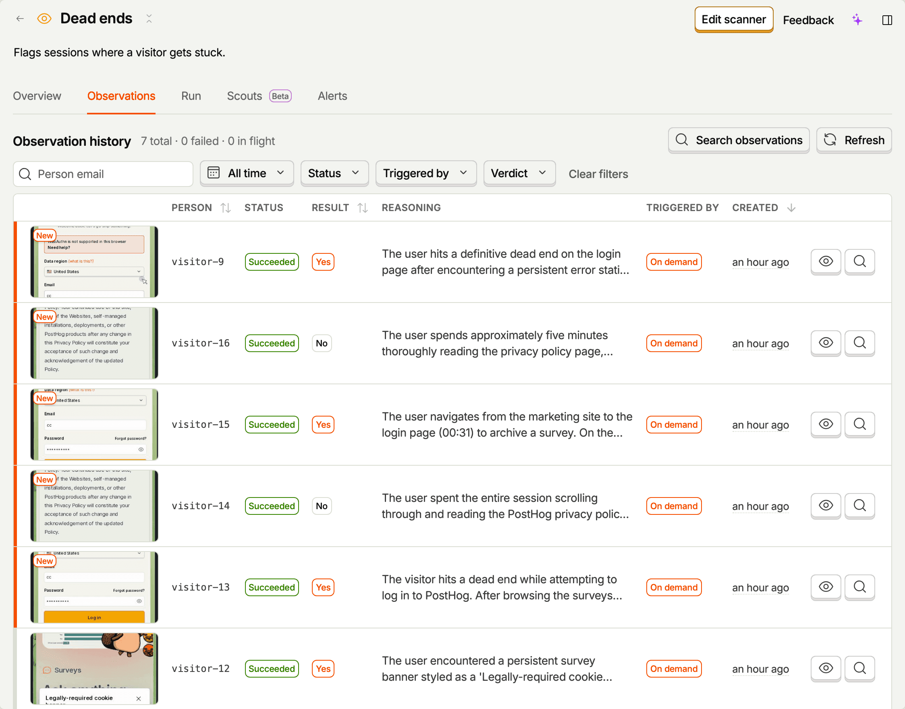This screenshot has height=709, width=905.
Task: Sort by CREATED column arrow
Action: pos(791,207)
